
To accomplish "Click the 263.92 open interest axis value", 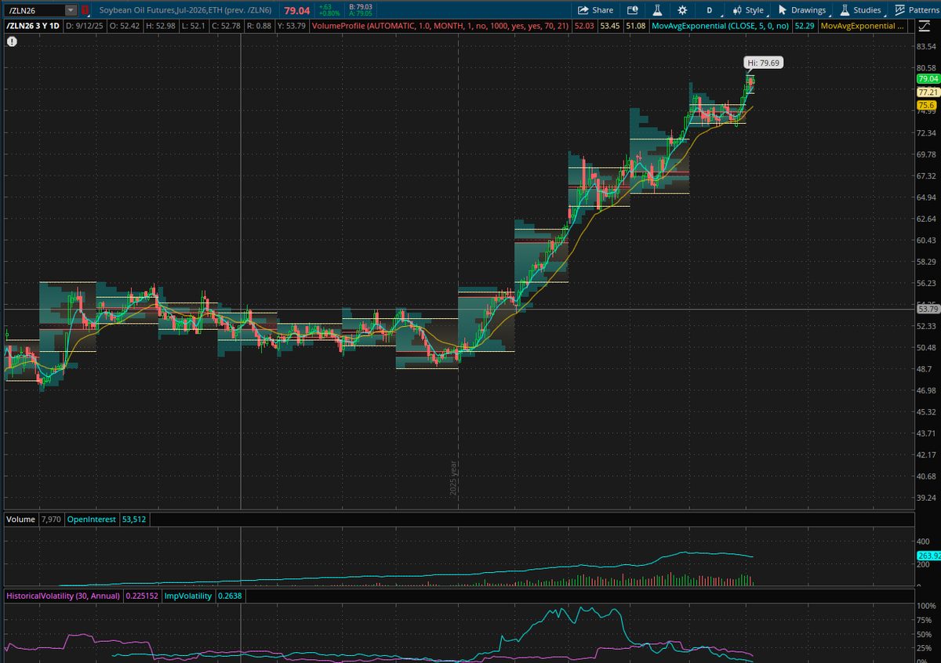I will click(x=928, y=556).
